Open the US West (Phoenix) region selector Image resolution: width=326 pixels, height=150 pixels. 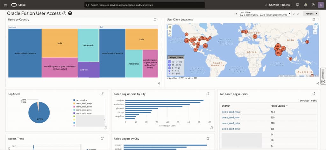click(278, 5)
